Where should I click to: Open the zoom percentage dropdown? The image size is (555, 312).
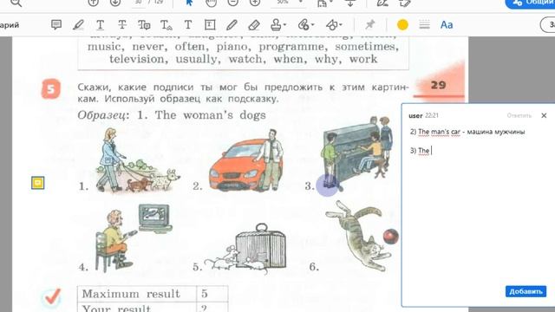(x=301, y=2)
